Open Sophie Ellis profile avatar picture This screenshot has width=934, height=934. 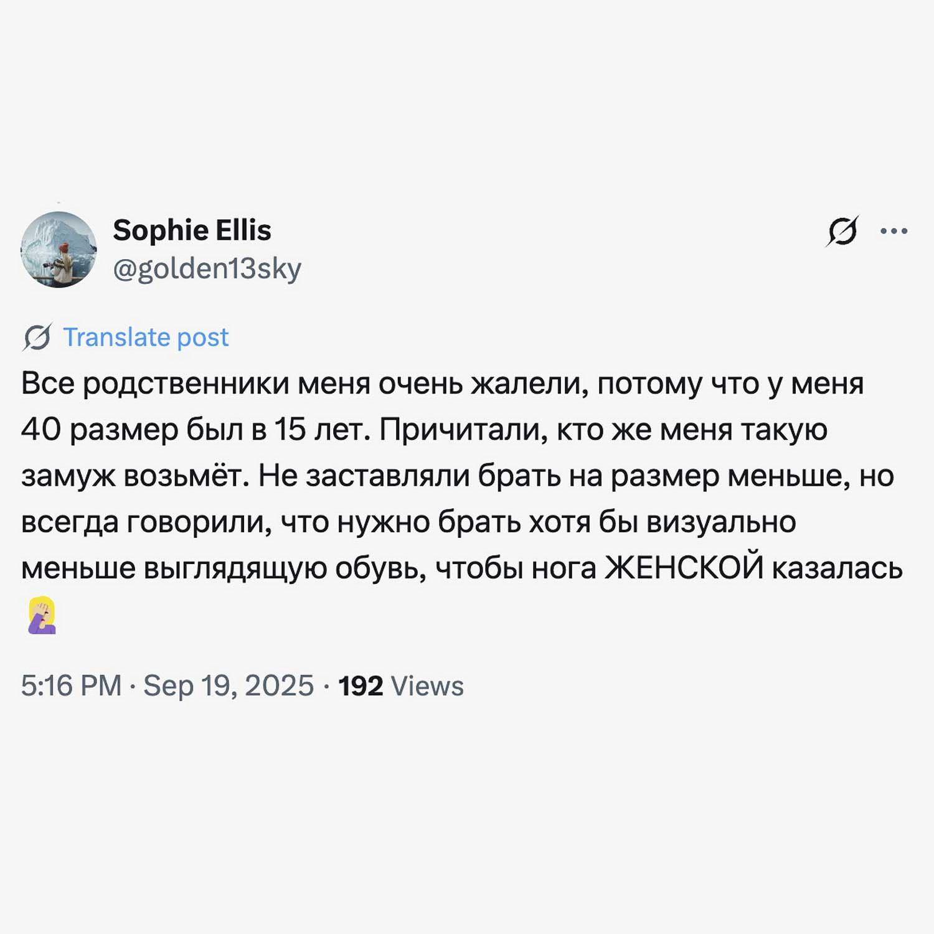(59, 249)
